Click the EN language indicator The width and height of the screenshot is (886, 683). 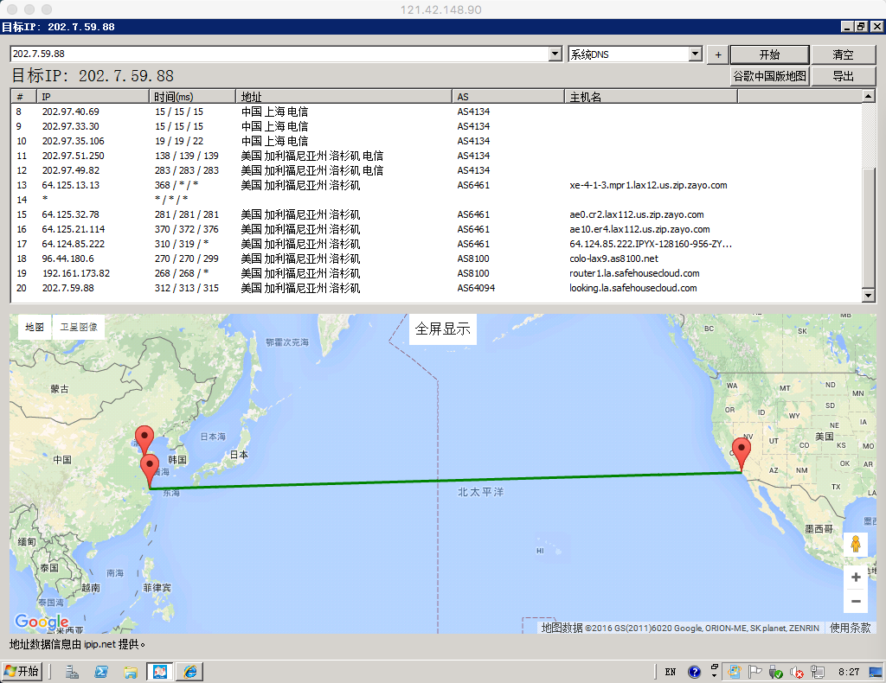671,672
